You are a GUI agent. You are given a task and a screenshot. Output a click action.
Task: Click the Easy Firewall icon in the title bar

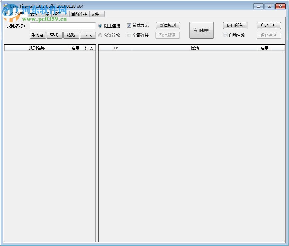6,6
